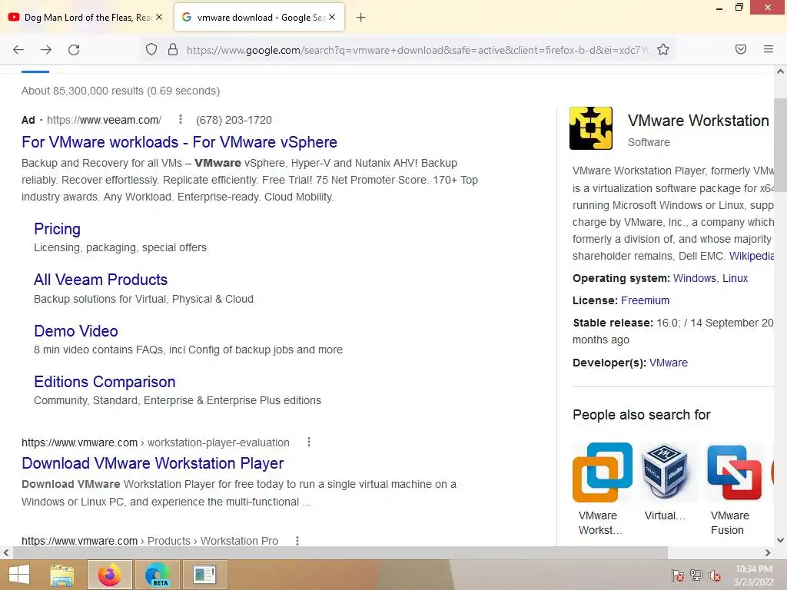Open the Demo Video sitelink
The height and width of the screenshot is (590, 787).
tap(76, 331)
